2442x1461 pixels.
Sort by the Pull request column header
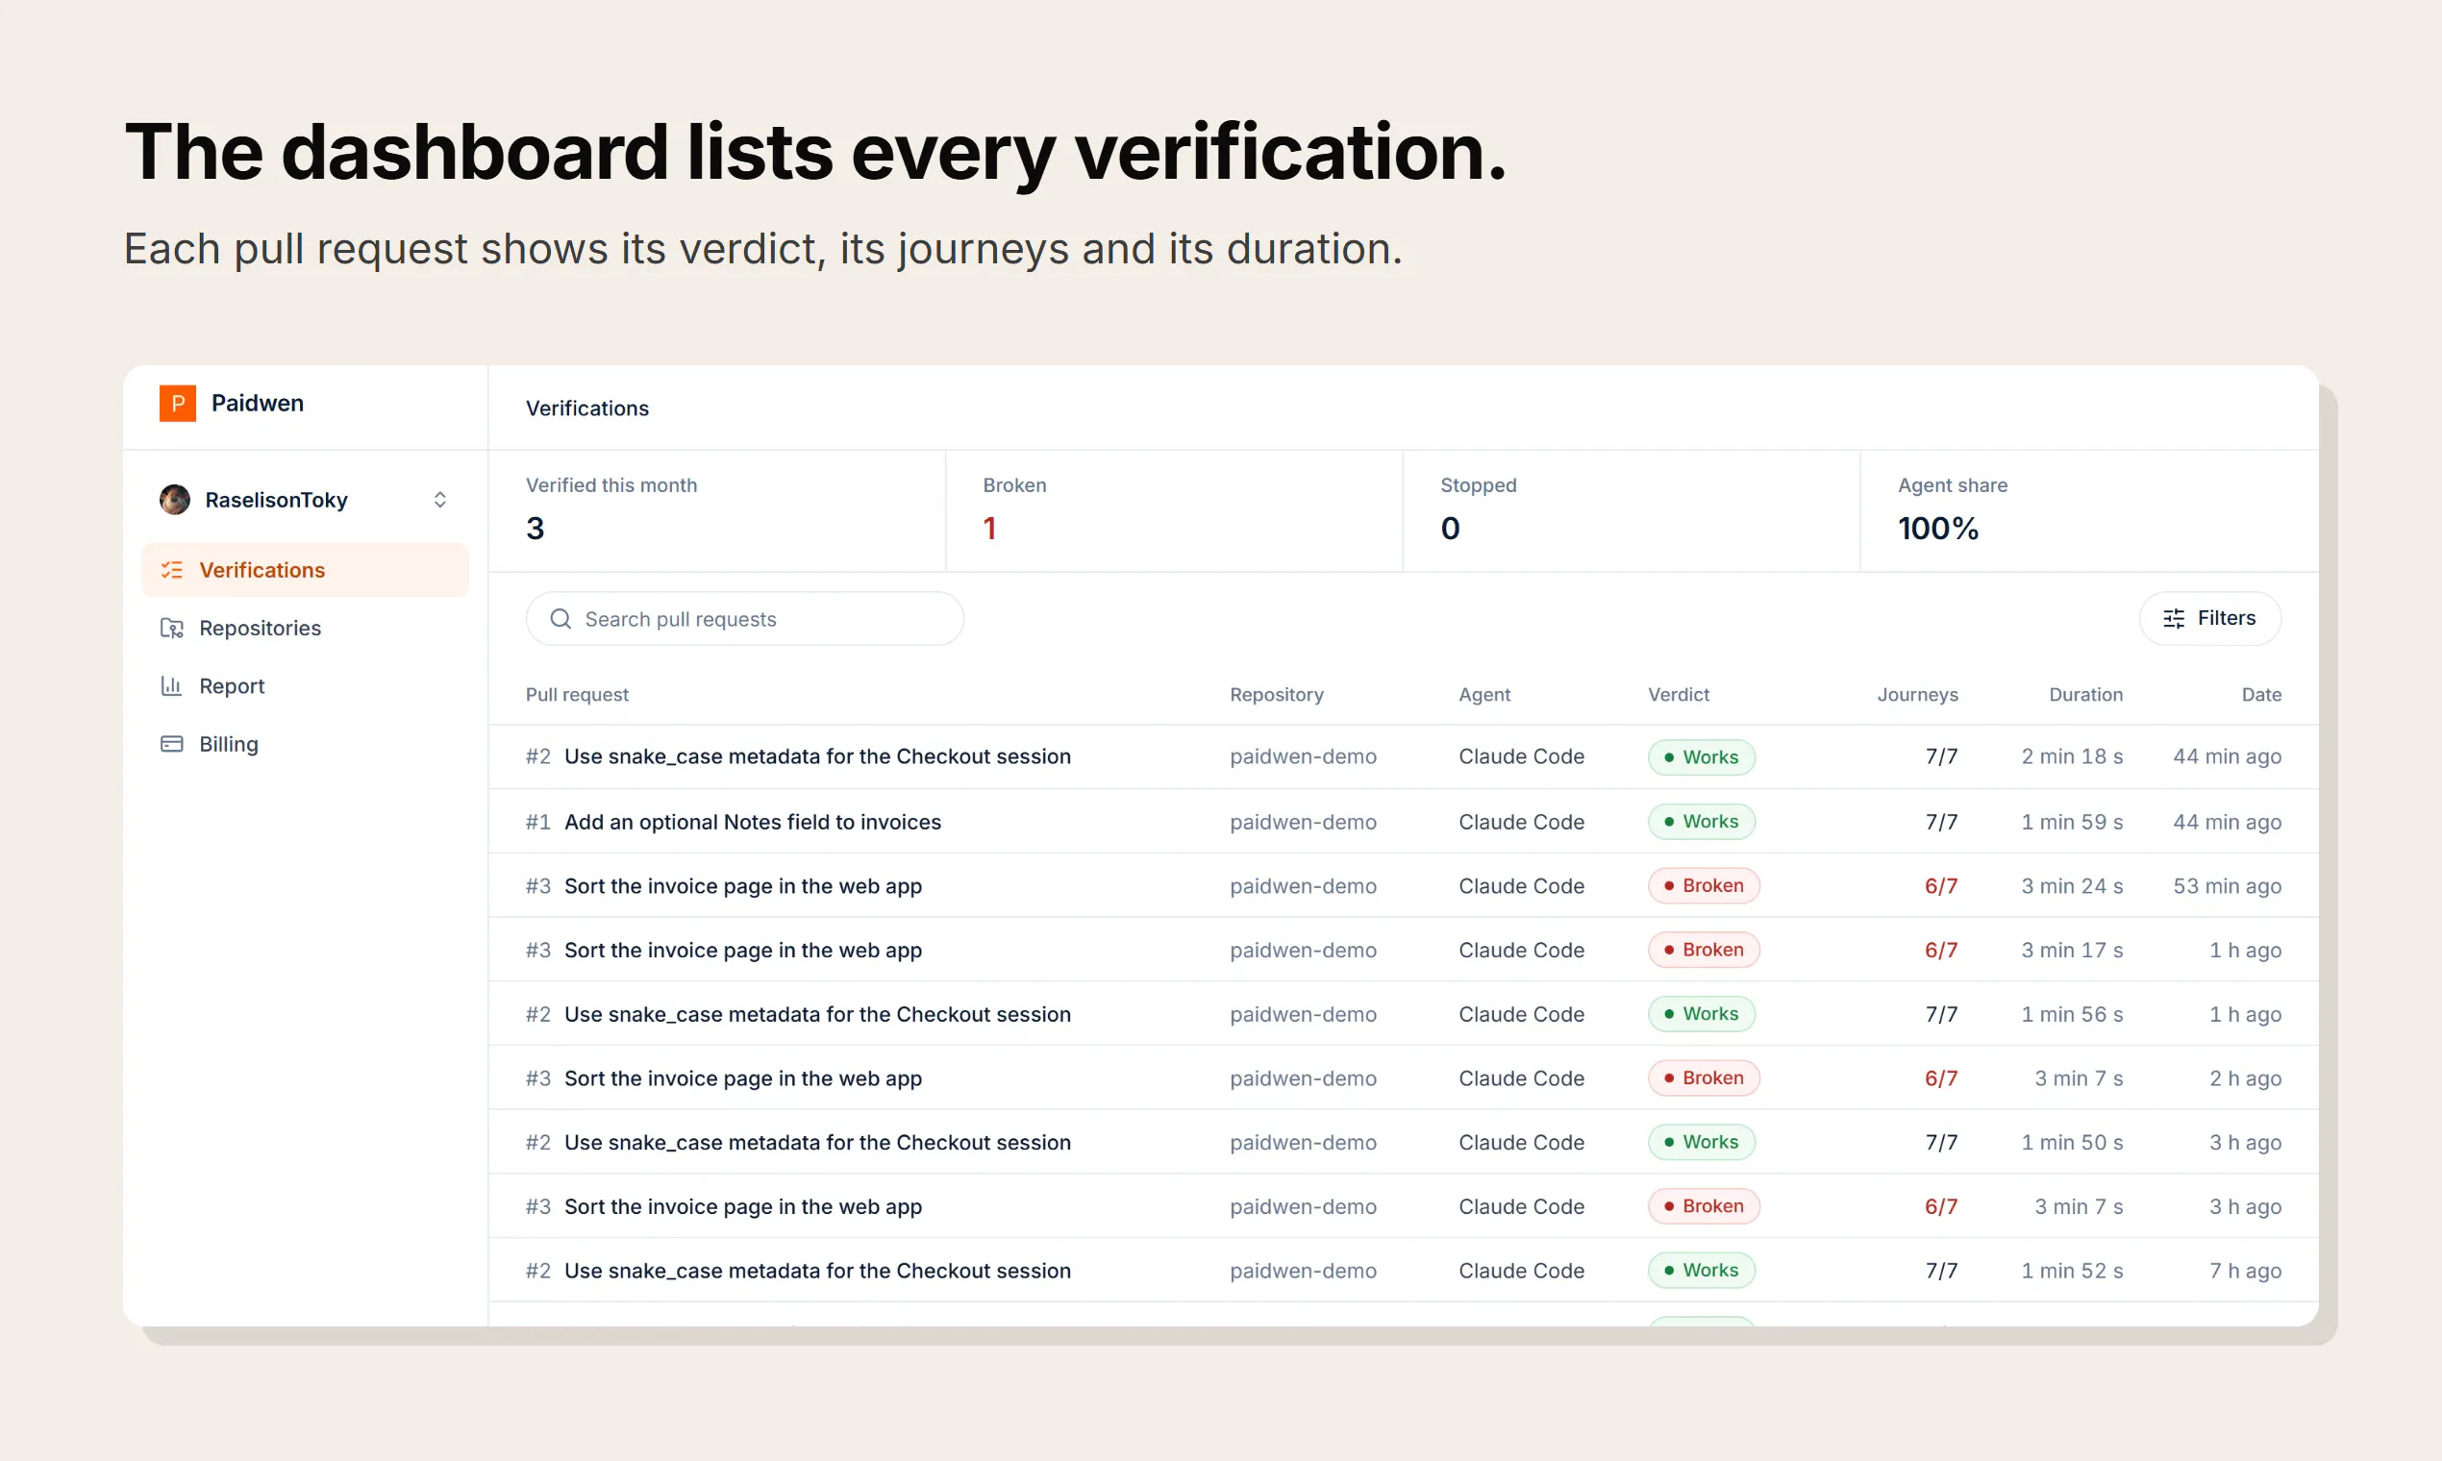pos(577,695)
